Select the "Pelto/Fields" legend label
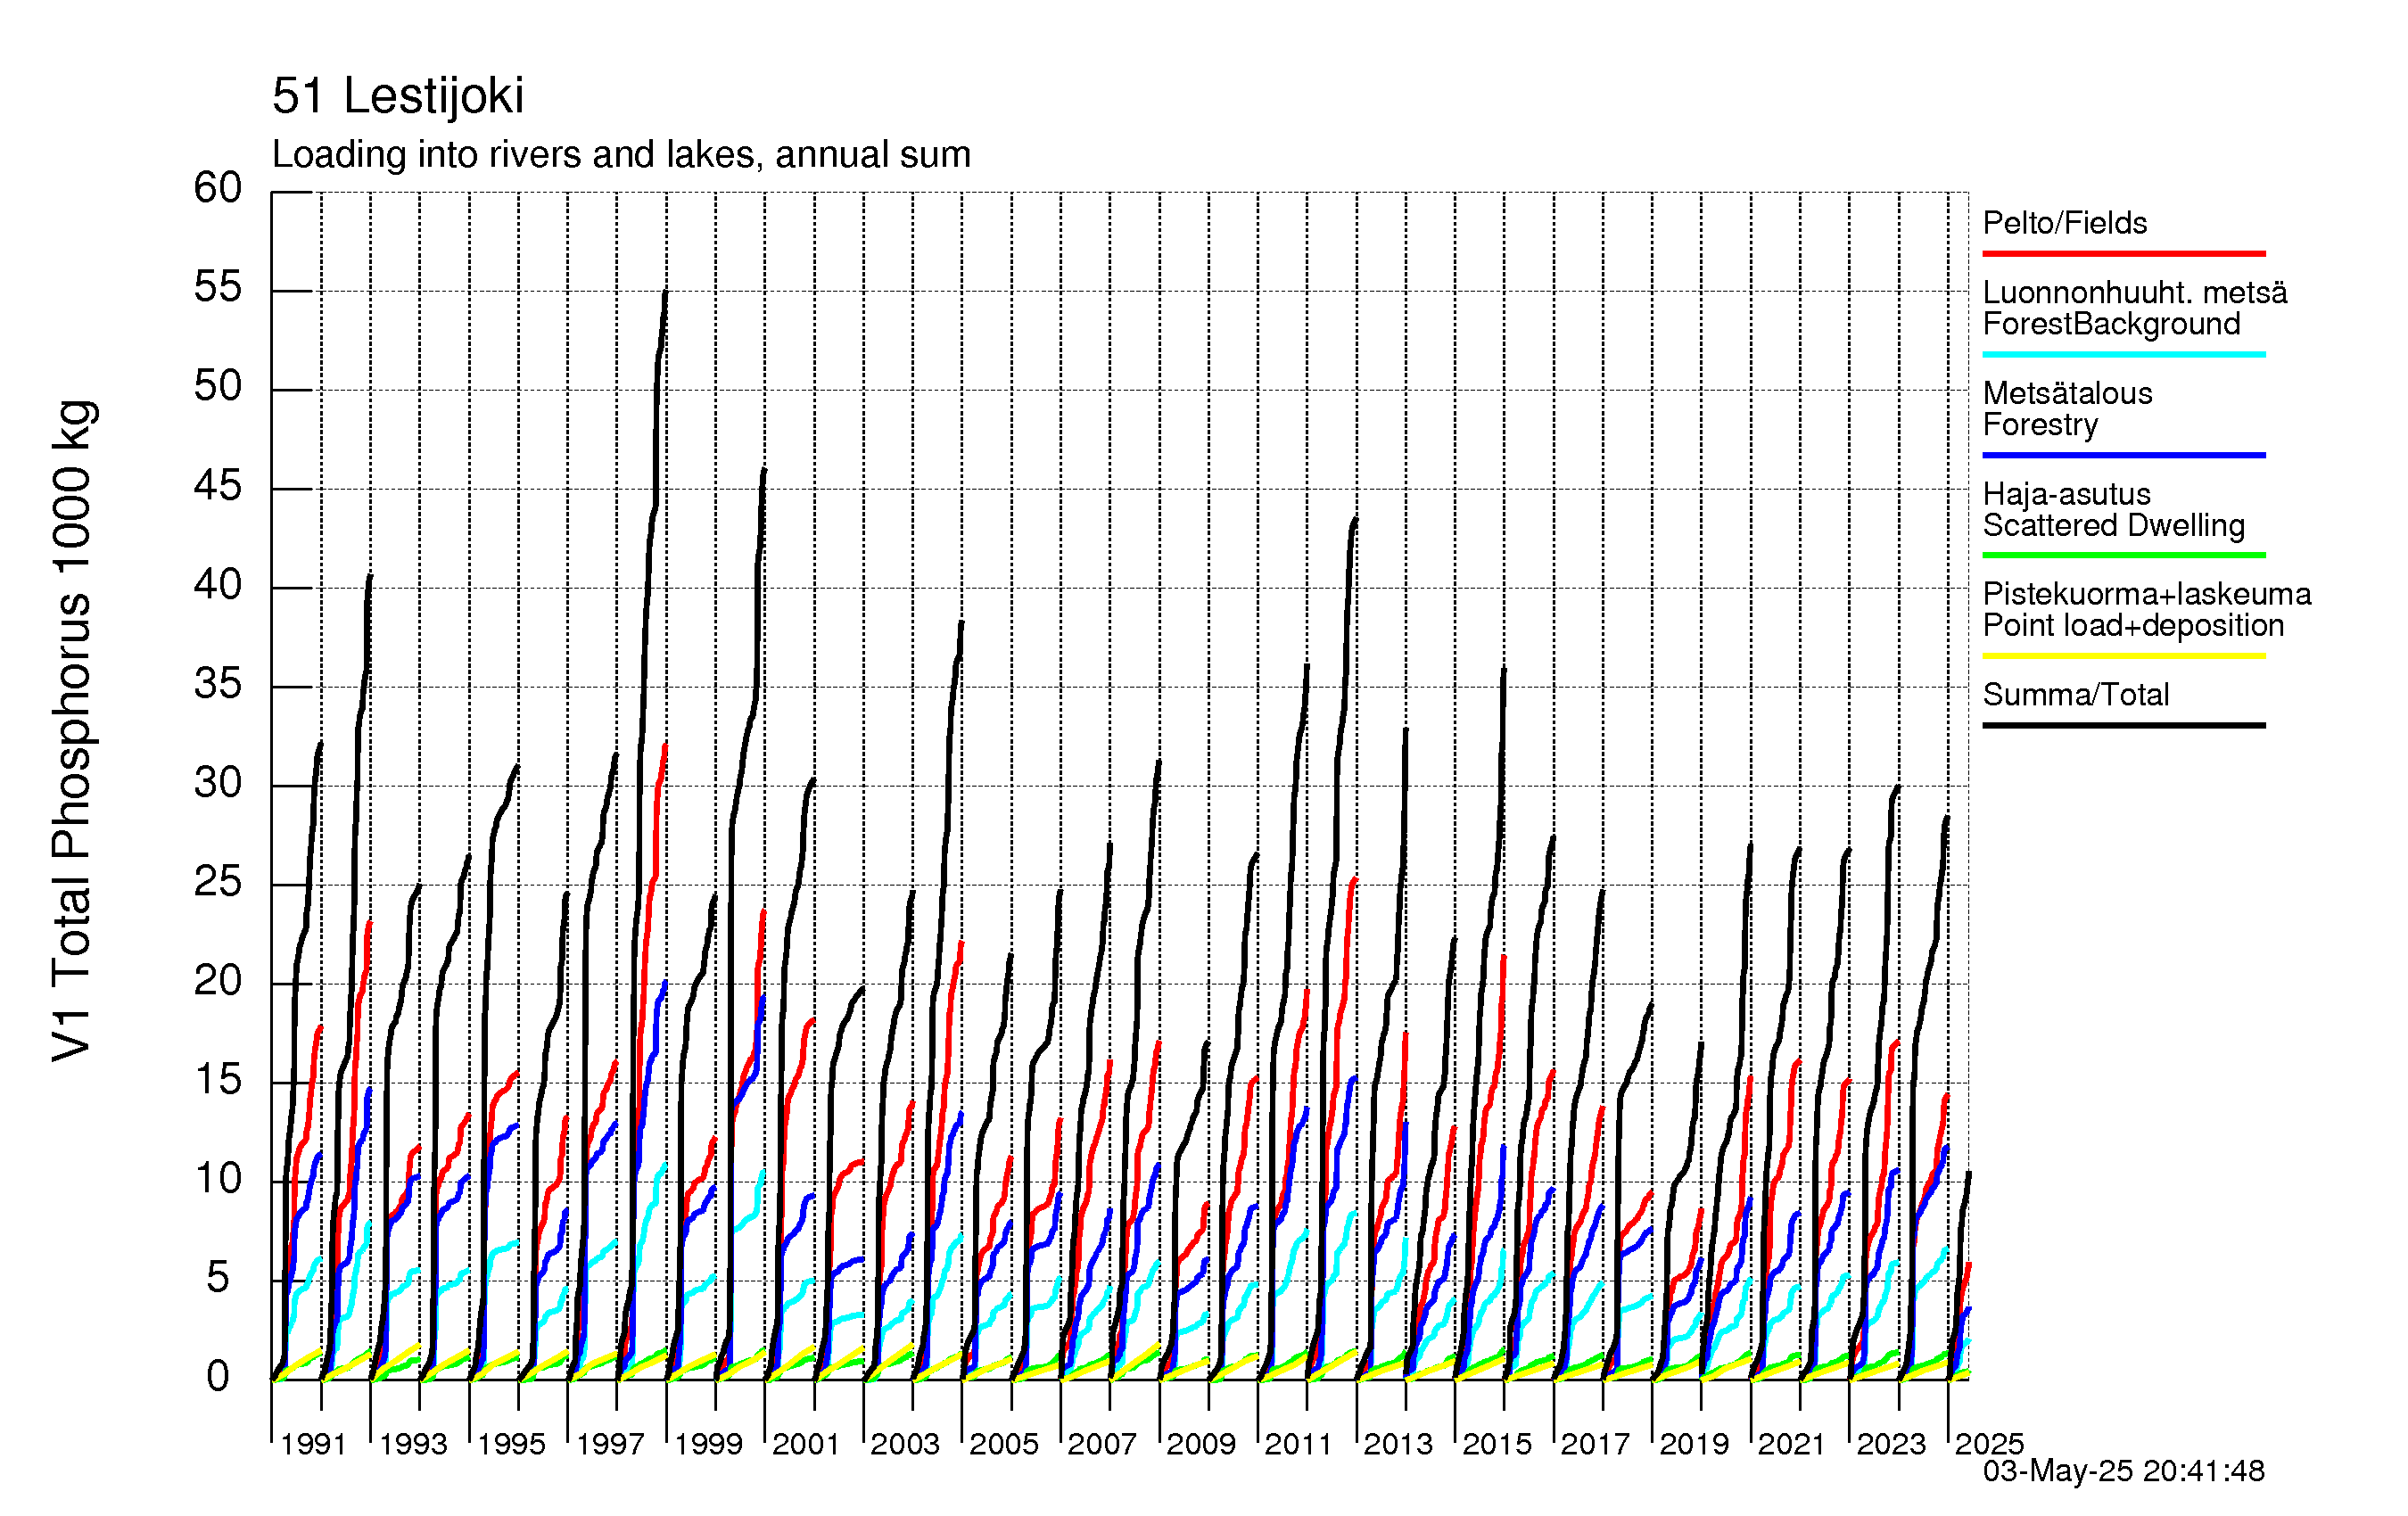The height and width of the screenshot is (1516, 2408). pos(2065,222)
